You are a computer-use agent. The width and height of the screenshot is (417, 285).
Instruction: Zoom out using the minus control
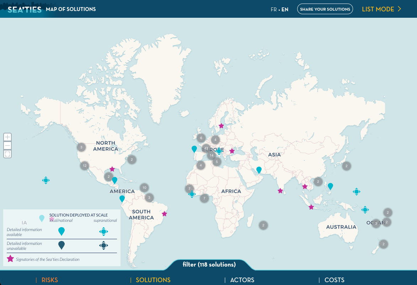(7, 146)
